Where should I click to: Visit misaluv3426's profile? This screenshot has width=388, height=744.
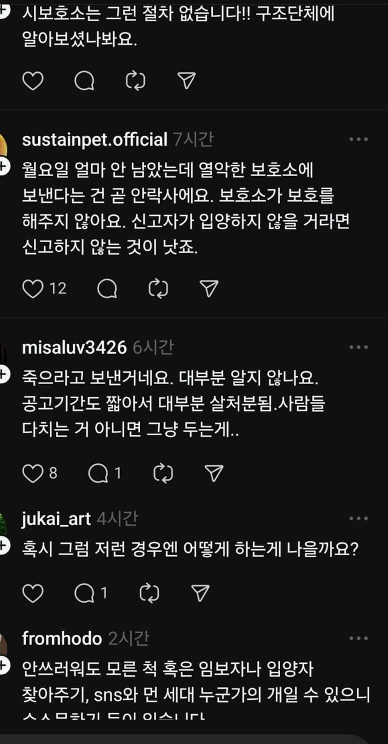coord(74,347)
